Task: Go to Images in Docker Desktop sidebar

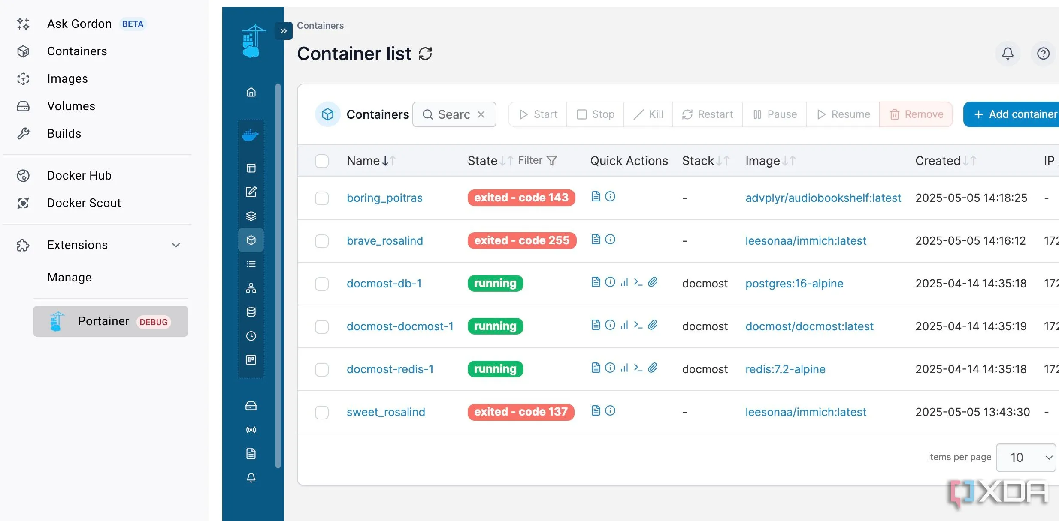Action: (x=67, y=79)
